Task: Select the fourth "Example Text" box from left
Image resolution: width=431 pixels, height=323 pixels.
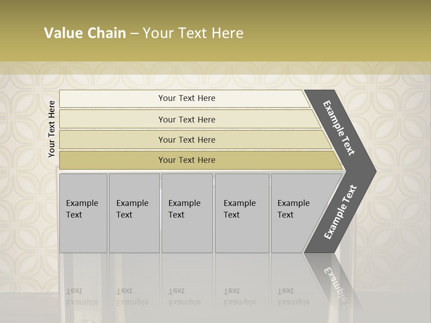Action: click(242, 213)
